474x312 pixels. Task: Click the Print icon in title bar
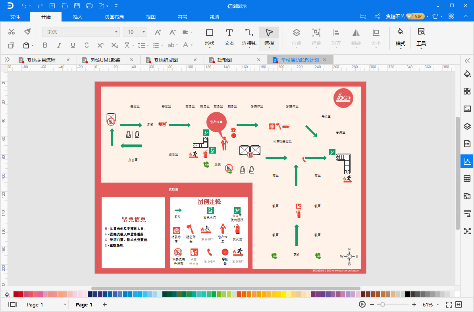(89, 6)
